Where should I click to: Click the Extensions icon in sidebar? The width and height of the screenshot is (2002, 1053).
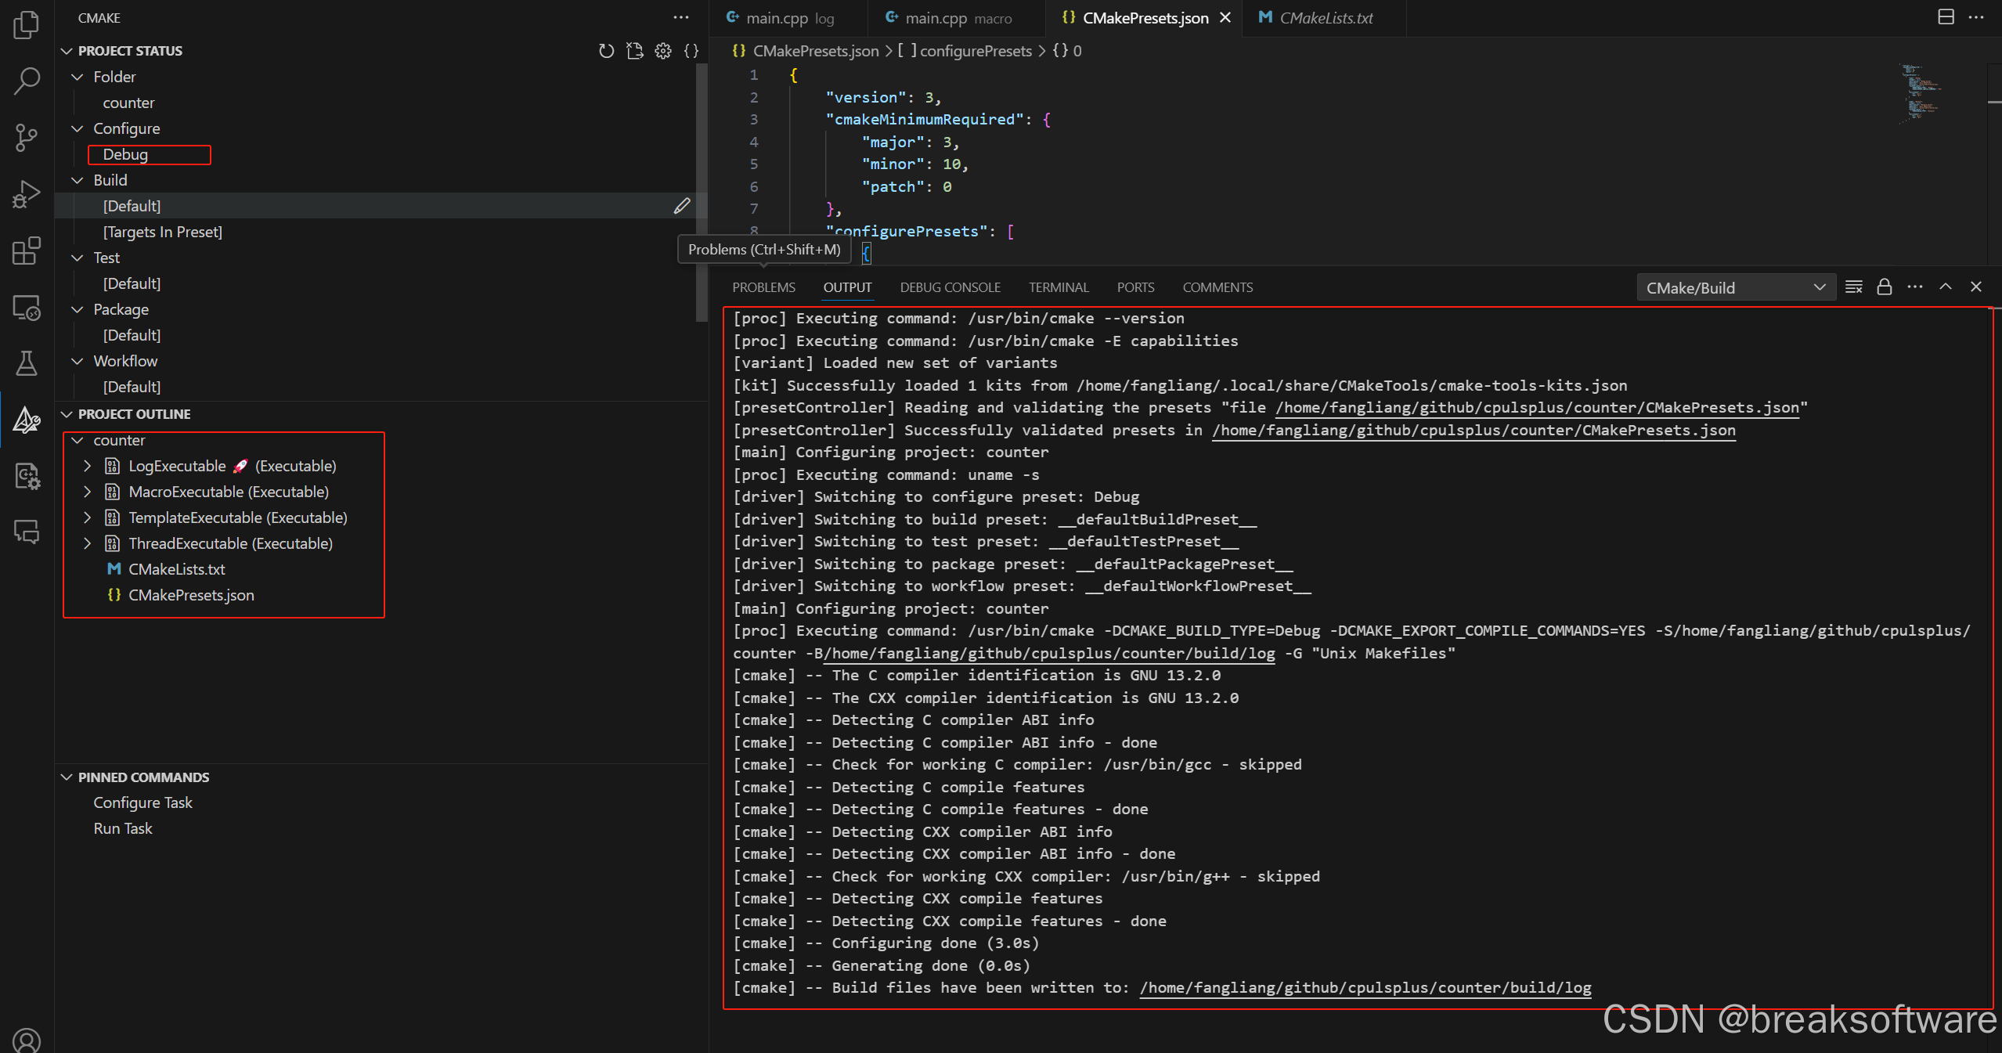pyautogui.click(x=28, y=251)
